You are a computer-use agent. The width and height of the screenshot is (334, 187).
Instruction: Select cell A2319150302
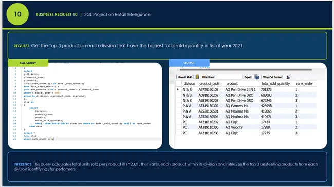tap(208, 106)
